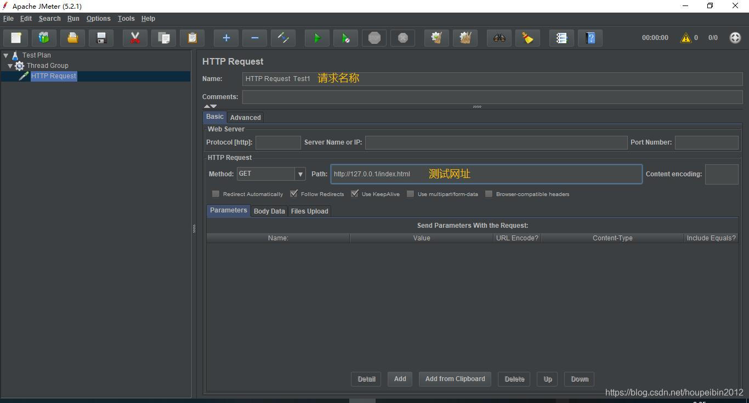This screenshot has width=749, height=403.
Task: Switch to the Body Data tab
Action: [269, 211]
